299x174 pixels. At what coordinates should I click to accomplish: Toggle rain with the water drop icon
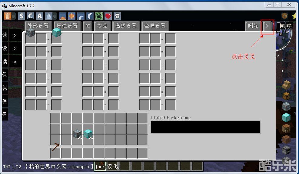[x=49, y=16]
